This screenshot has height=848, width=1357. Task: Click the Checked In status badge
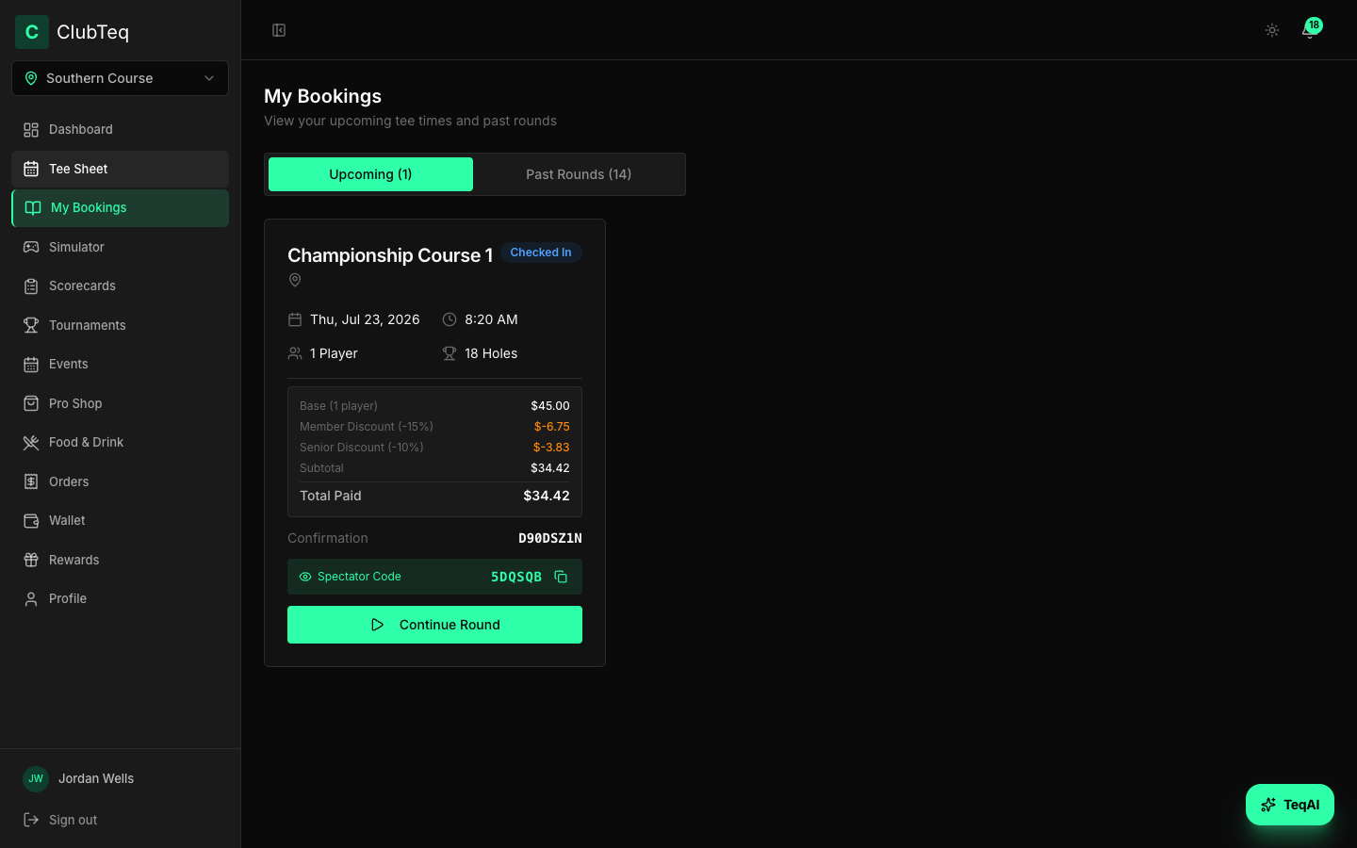(x=541, y=253)
